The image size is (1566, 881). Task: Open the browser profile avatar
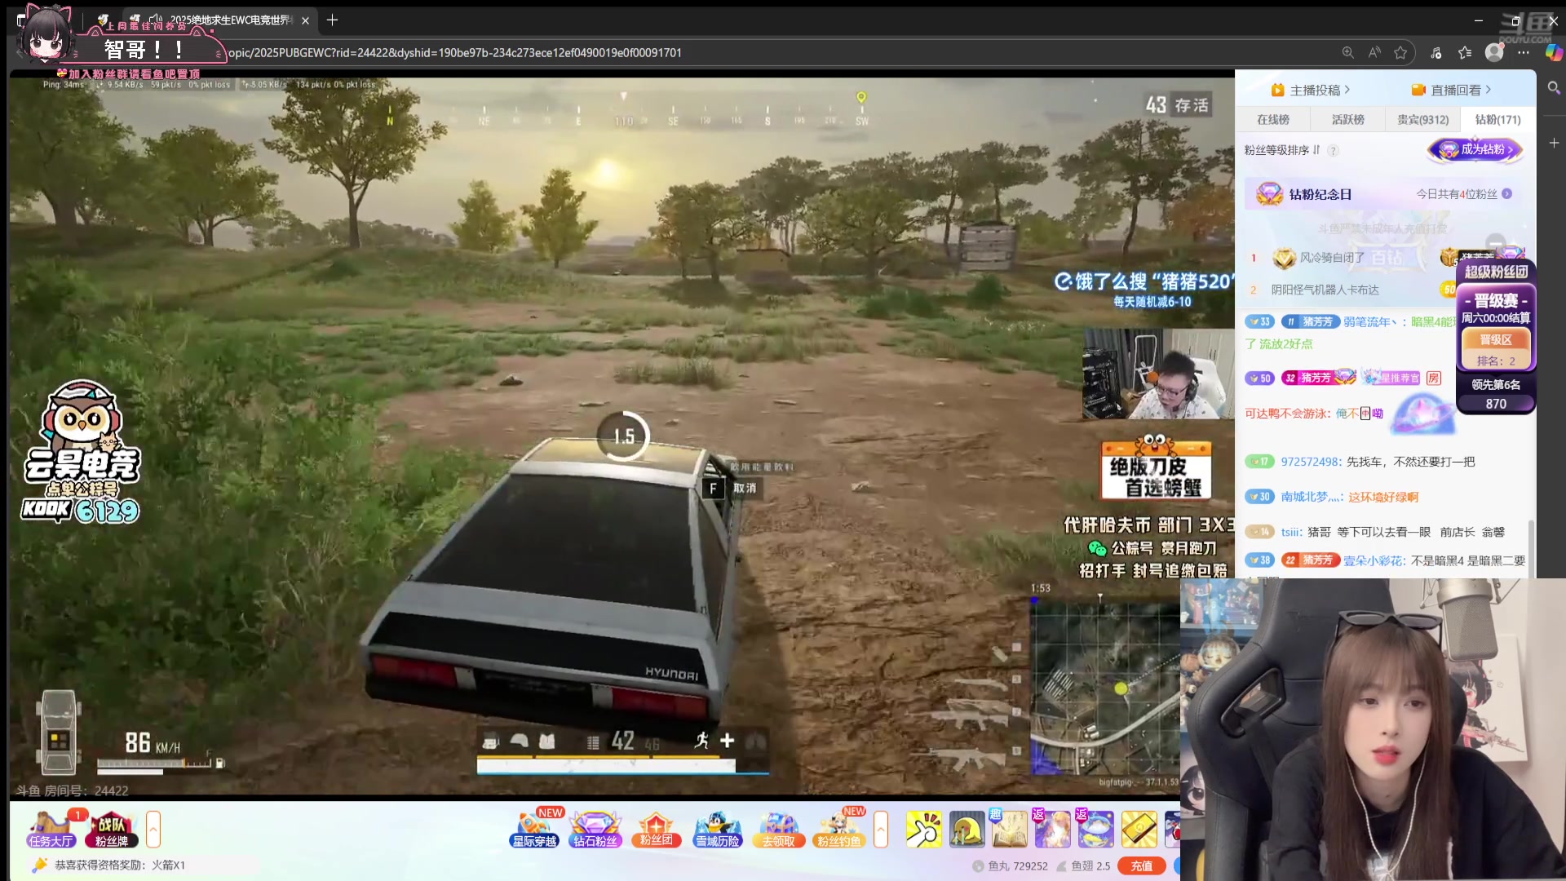point(1494,52)
